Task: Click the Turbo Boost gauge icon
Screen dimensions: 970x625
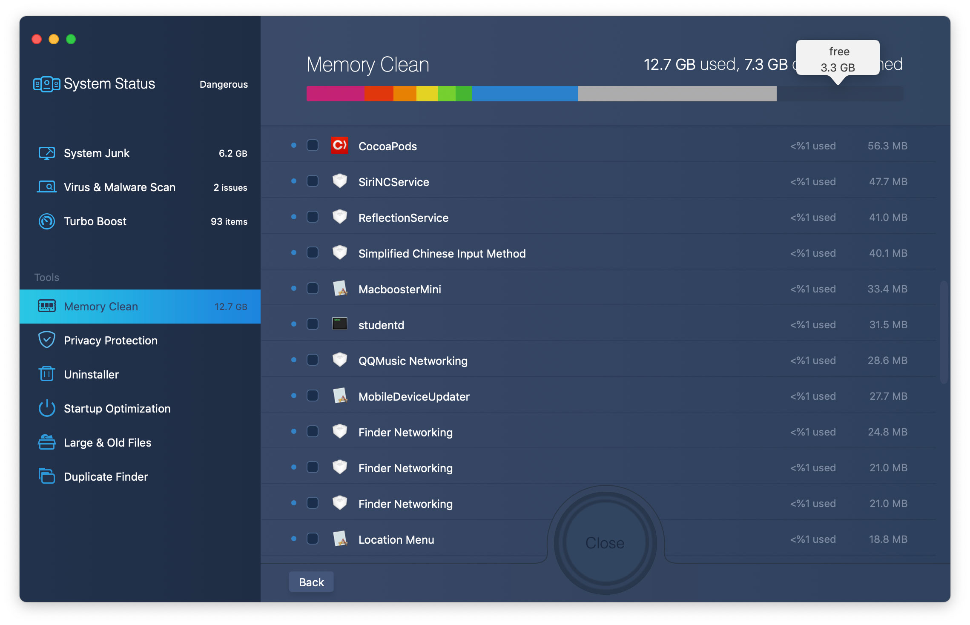Action: tap(47, 221)
